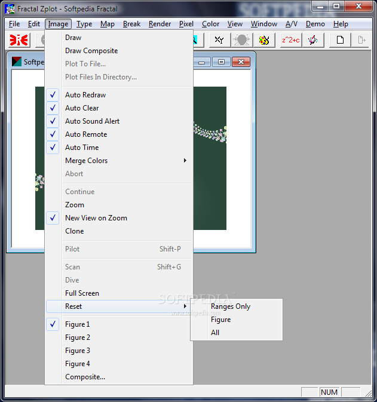Open the A/V menu
Image resolution: width=377 pixels, height=402 pixels.
click(292, 24)
